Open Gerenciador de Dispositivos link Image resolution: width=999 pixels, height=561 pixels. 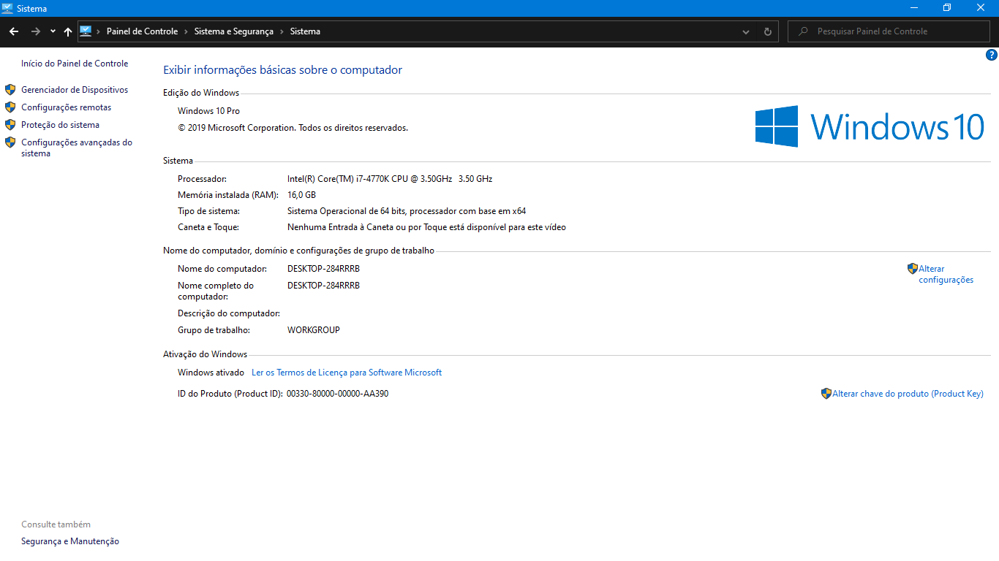[x=75, y=90]
